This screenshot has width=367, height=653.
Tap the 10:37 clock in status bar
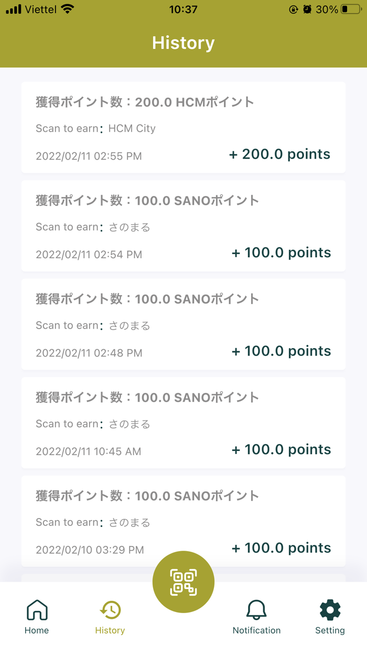tap(183, 8)
